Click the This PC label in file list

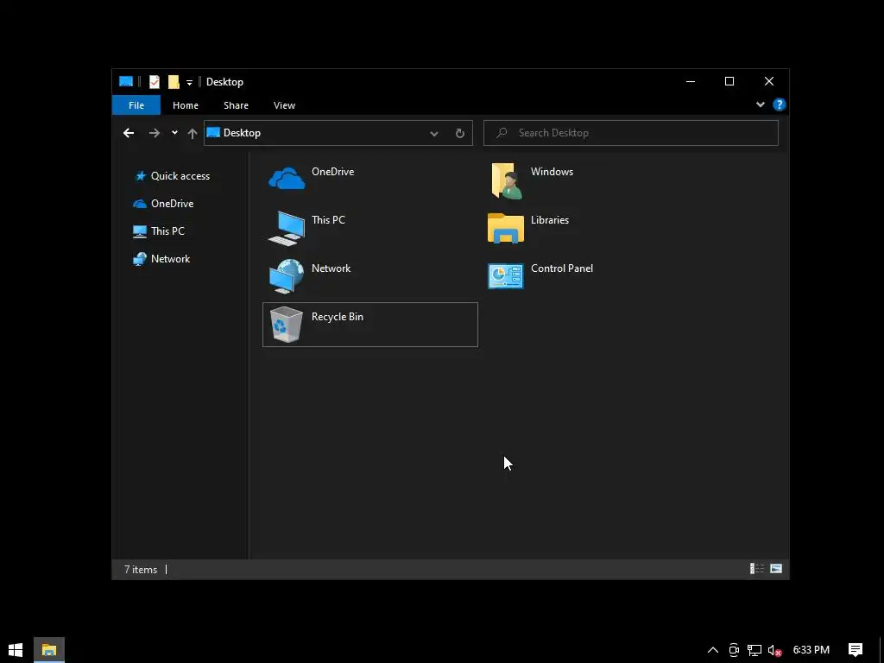pyautogui.click(x=328, y=220)
